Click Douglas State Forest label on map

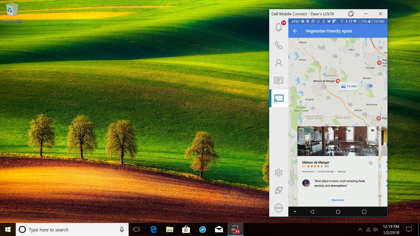301,109
